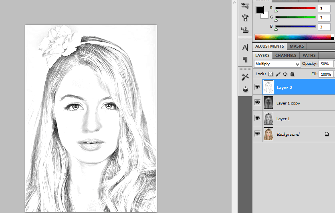Switch to the Paths tab

coord(309,56)
